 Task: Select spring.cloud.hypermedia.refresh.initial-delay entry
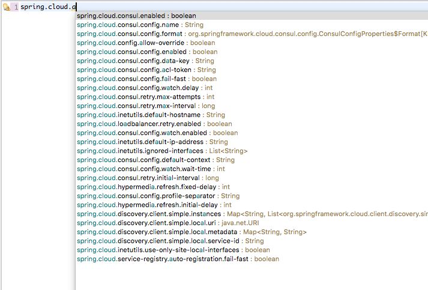point(252,205)
